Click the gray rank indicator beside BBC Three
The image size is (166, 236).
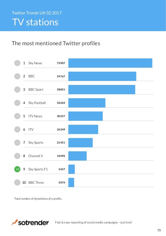point(17,182)
